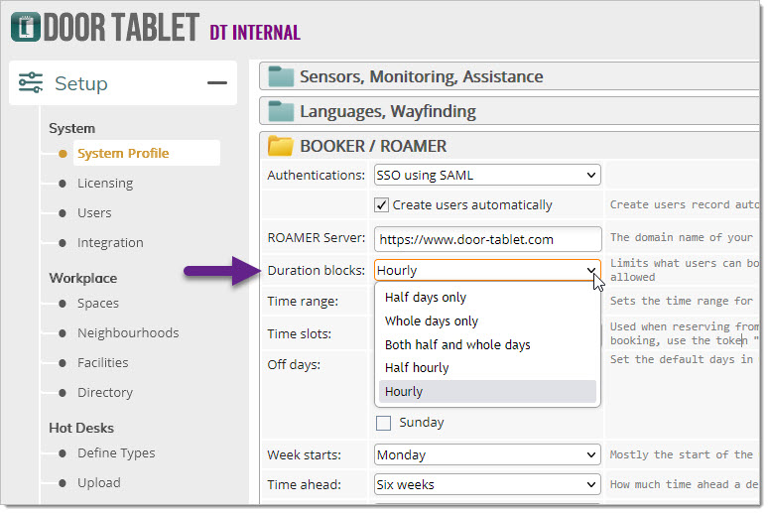
Task: Collapse BOOKER / ROAMER folder icon
Action: click(x=282, y=146)
